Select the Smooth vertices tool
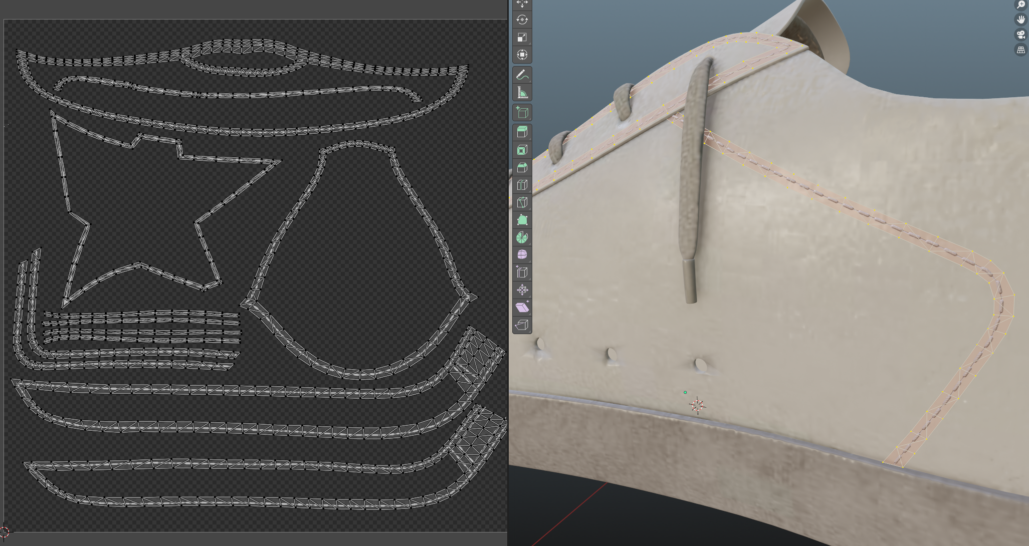Screen dimensions: 1029x546 522,255
